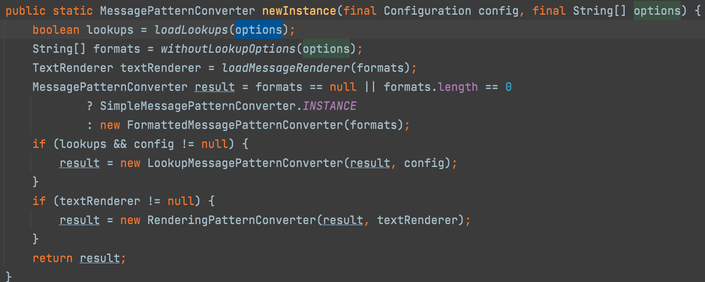Click the withoutLookupOptions method call
Viewport: 705px width, 282px height.
[228, 49]
